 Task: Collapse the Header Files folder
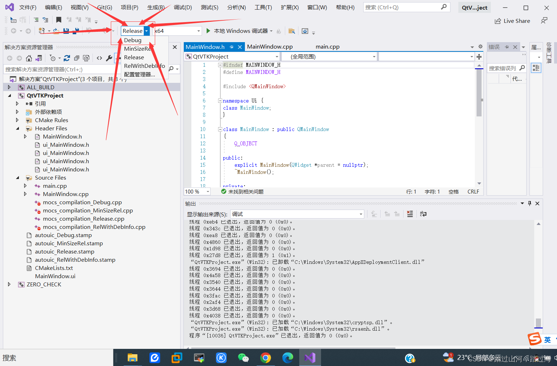click(18, 128)
